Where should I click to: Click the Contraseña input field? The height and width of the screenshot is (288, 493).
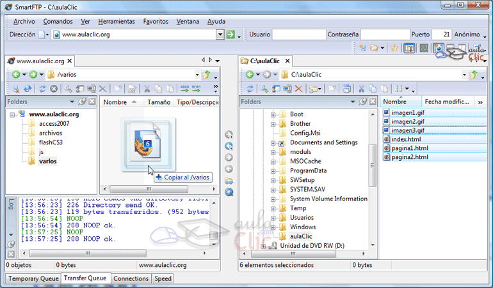tap(385, 34)
